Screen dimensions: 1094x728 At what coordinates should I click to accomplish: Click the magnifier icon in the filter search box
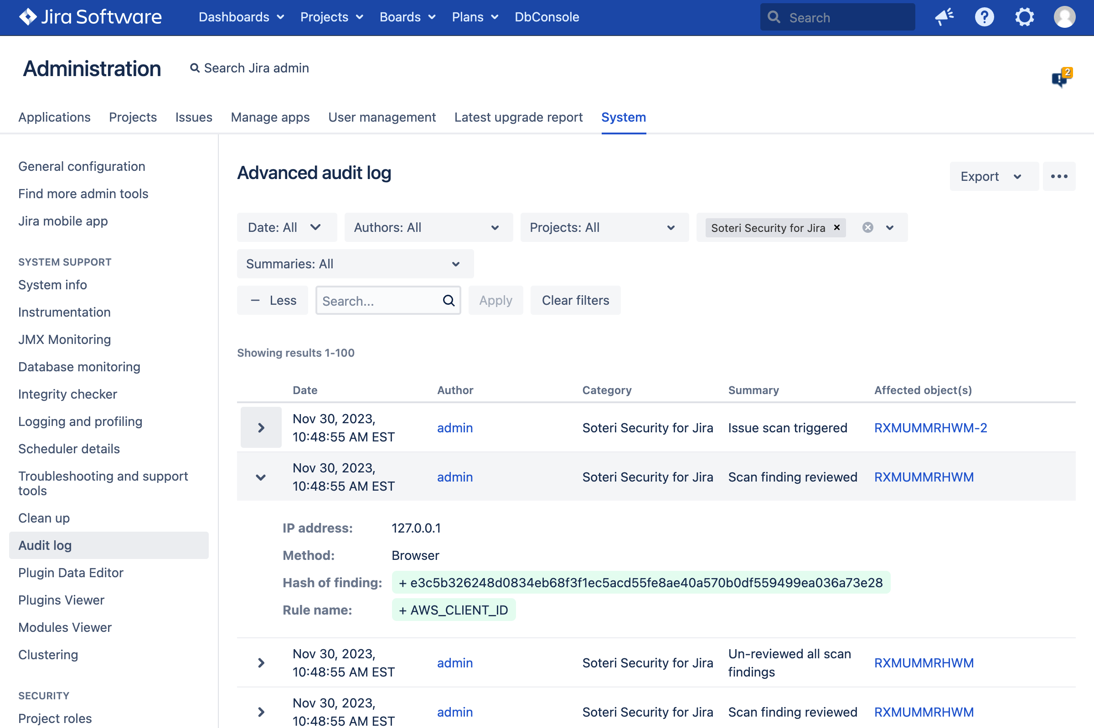pyautogui.click(x=448, y=300)
